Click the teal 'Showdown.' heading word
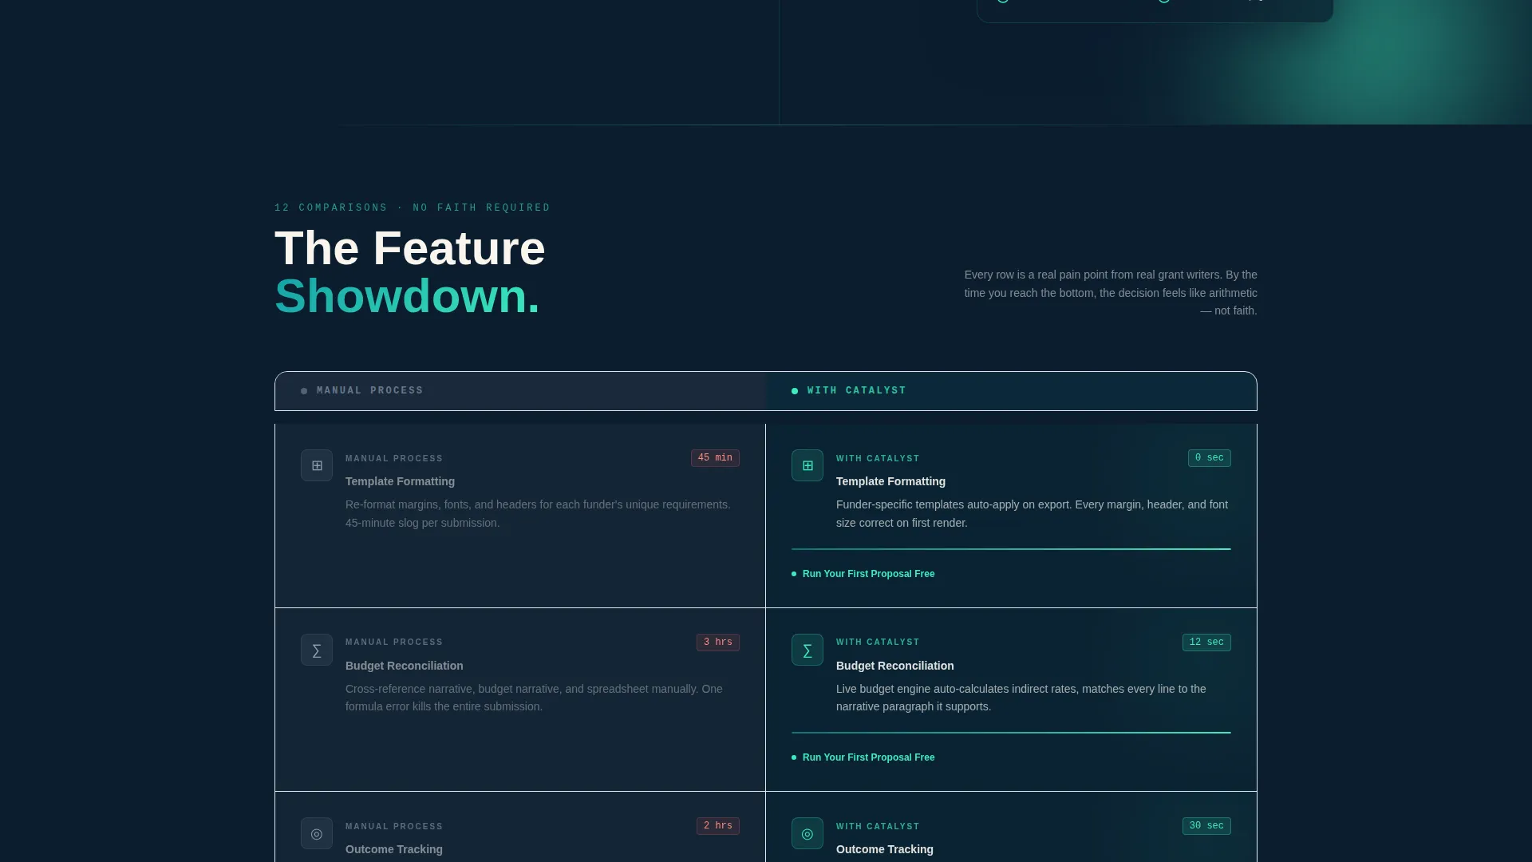The height and width of the screenshot is (862, 1532). point(407,296)
